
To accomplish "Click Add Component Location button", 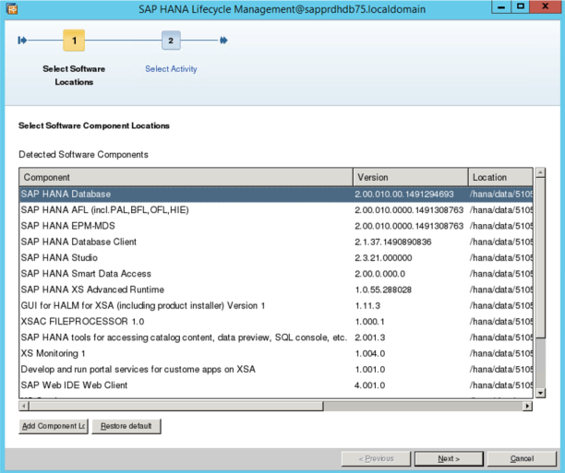I will 54,426.
